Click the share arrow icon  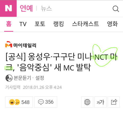pyautogui.click(x=114, y=102)
